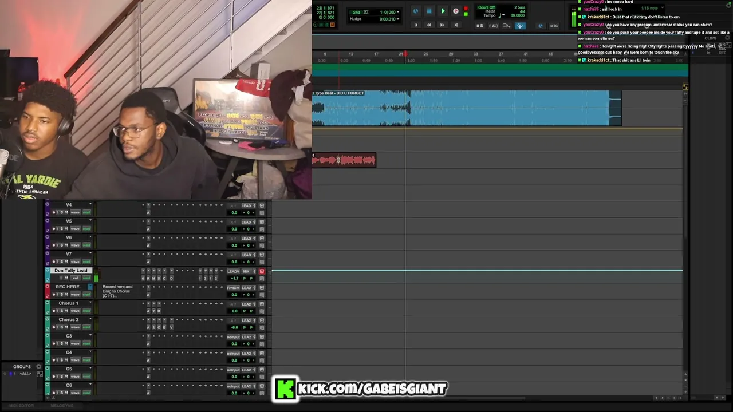Open the C3 output window icon
733x412 pixels.
(x=262, y=337)
